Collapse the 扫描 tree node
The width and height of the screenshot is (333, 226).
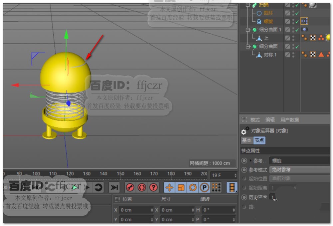click(248, 5)
